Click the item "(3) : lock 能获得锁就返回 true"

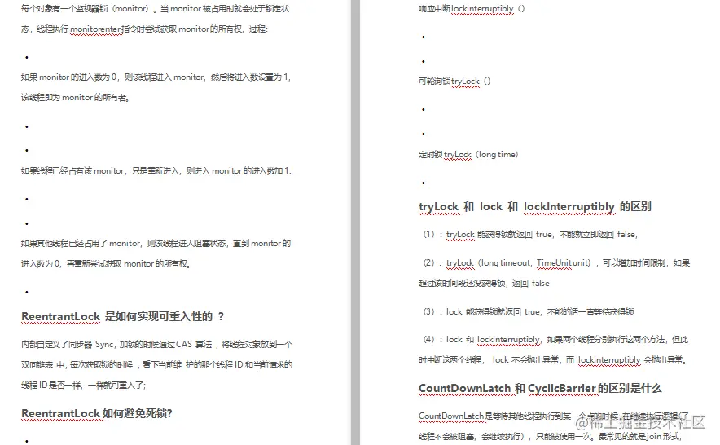pos(528,311)
